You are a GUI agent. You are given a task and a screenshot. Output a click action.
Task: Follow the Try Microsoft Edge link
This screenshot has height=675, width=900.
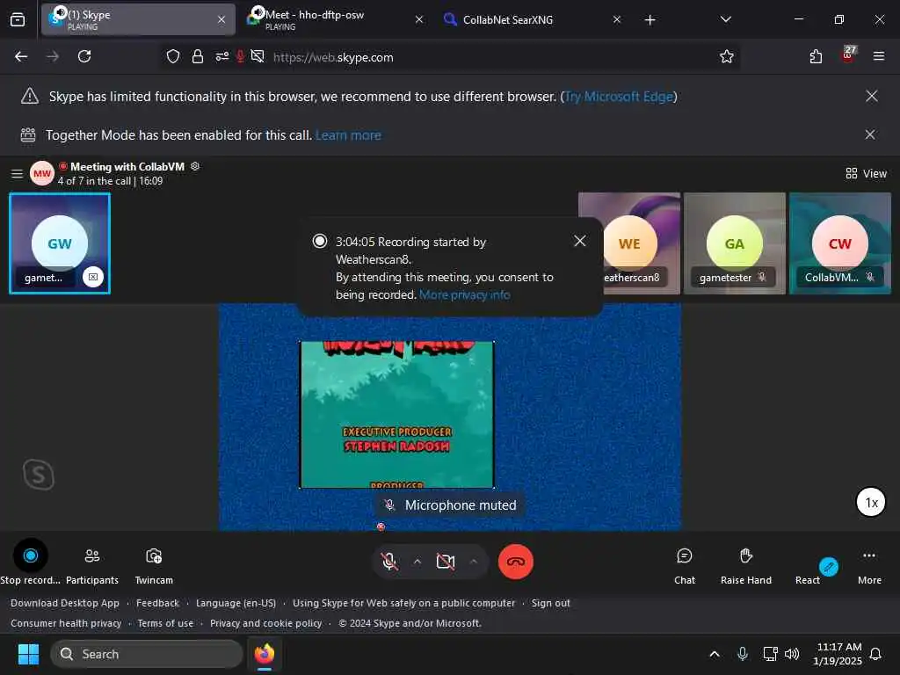pos(619,97)
